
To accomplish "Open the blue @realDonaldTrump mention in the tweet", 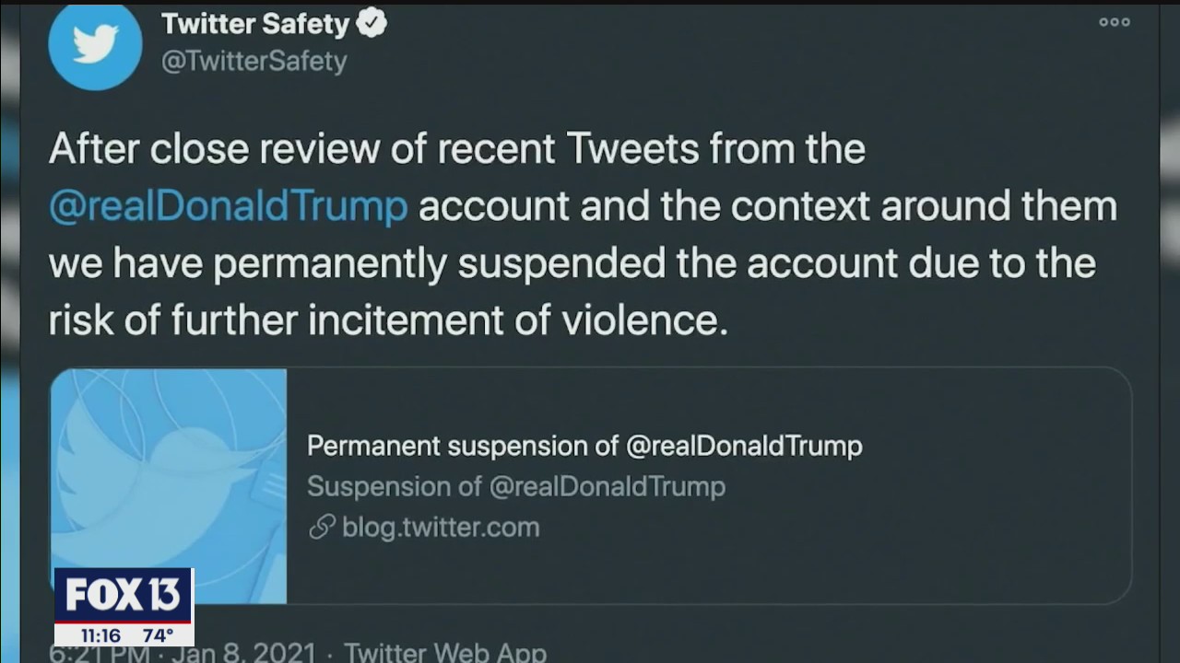I will (x=228, y=206).
